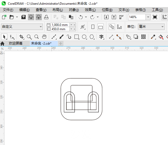Click zoom level field 148%
Image resolution: width=168 pixels, height=145 pixels.
137,17
